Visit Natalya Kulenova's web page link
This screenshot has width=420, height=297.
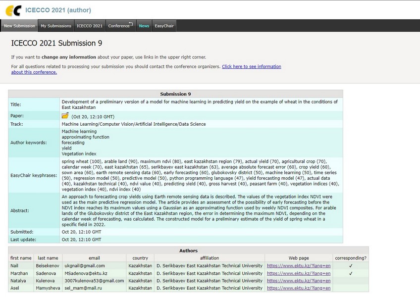(x=298, y=281)
